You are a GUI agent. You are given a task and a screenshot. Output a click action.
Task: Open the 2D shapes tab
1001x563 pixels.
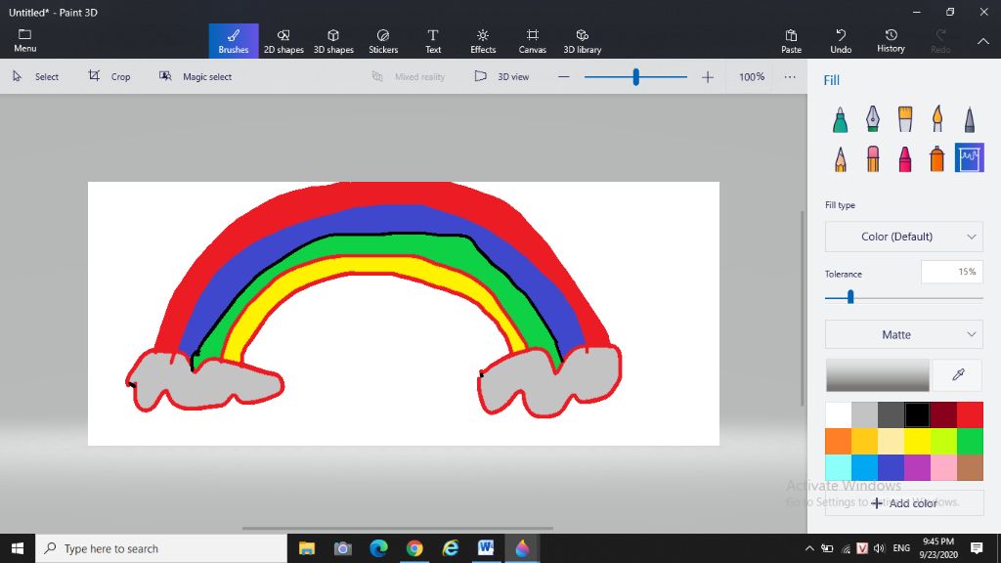pos(283,41)
